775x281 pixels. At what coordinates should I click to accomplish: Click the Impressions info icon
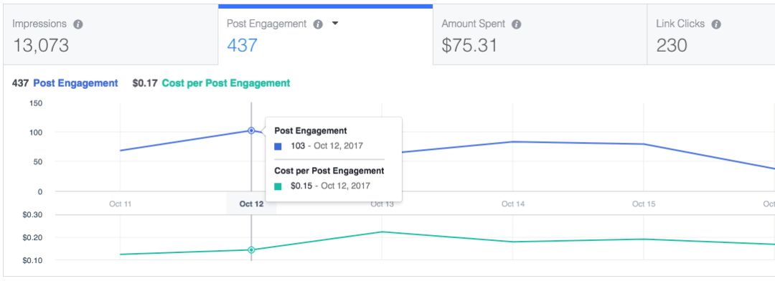point(77,24)
